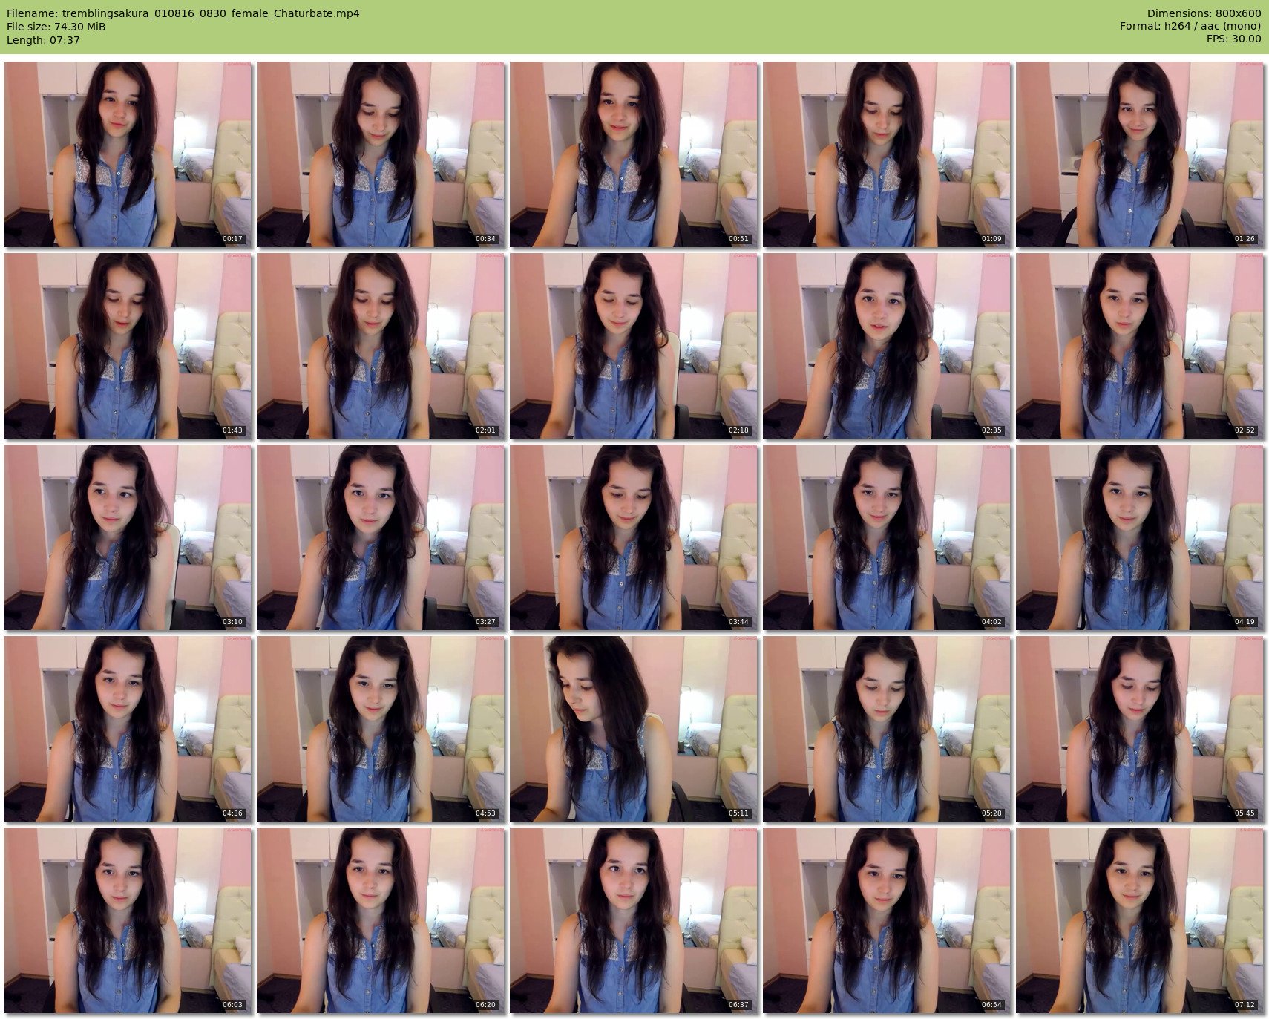
Task: Click the frame marked 03:27
Action: (x=381, y=537)
